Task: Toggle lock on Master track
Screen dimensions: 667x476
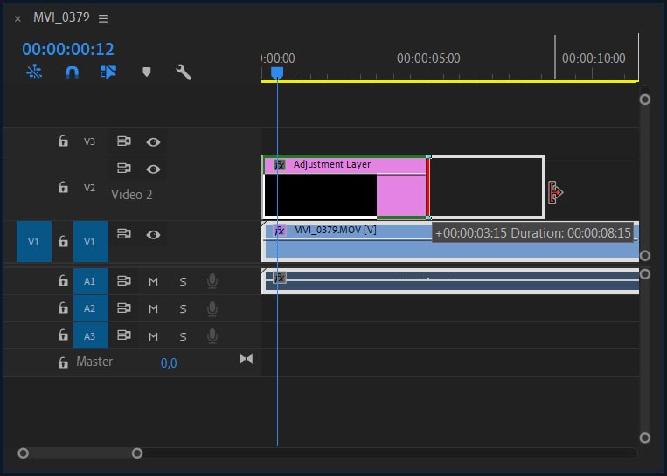Action: click(x=63, y=362)
